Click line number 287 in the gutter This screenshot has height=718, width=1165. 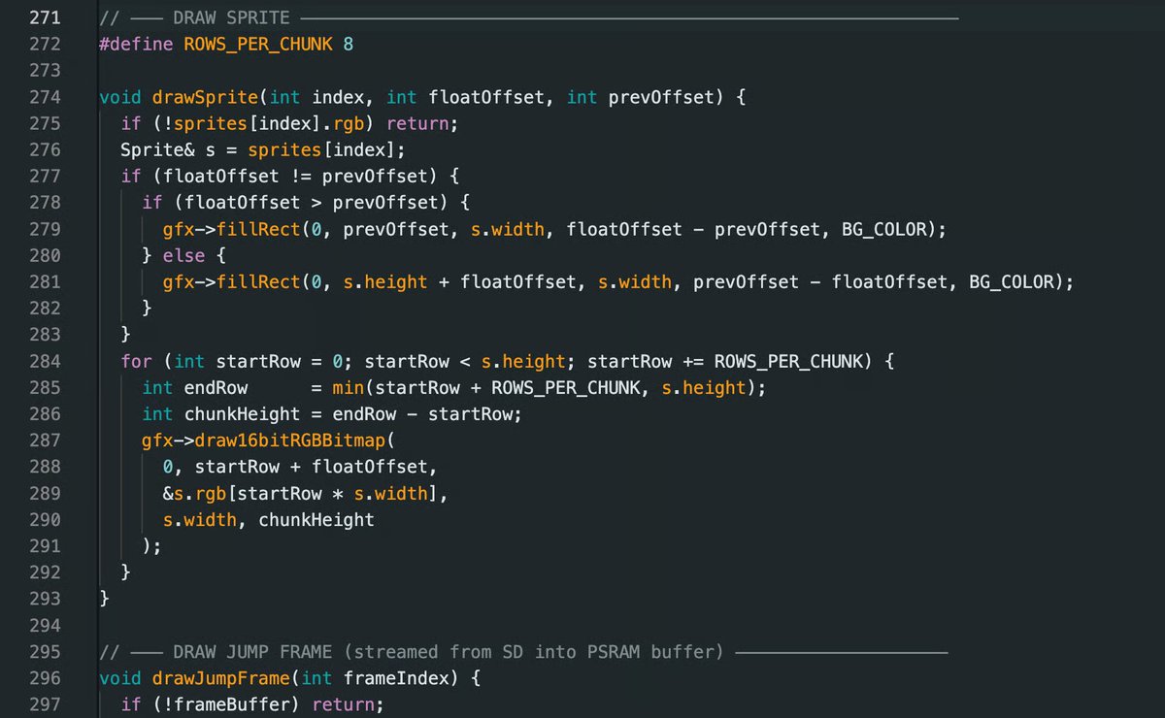coord(46,441)
